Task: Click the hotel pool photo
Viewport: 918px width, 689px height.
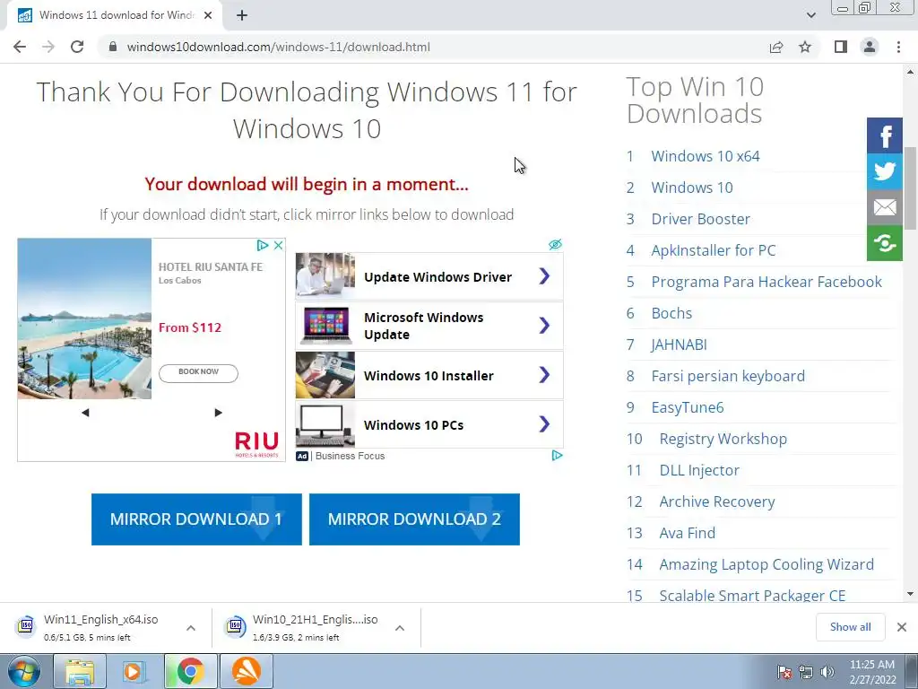Action: coord(84,318)
